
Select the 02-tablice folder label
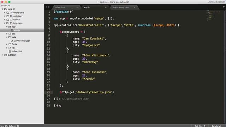click(15, 20)
